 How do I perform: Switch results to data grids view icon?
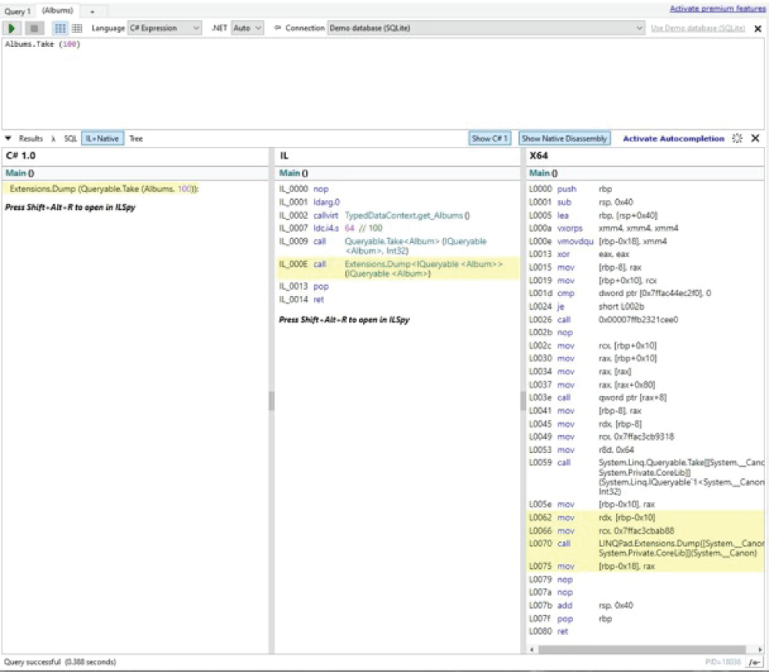click(77, 28)
